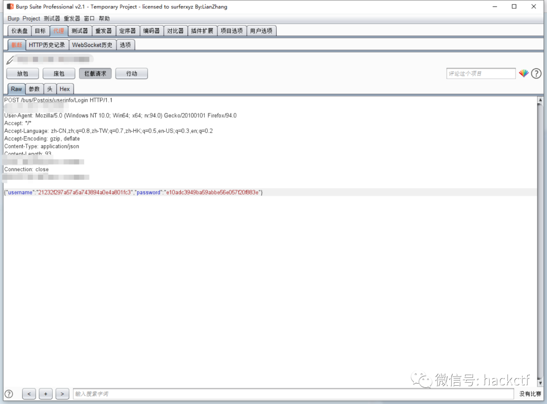547x404 pixels.
Task: Click the User-Agent header line
Action: coord(121,115)
